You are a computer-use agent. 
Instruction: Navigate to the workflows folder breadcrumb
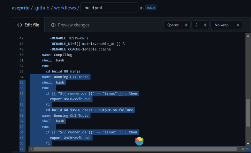click(x=65, y=8)
